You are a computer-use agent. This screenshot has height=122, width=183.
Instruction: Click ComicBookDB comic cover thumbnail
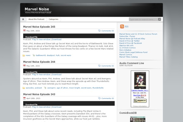click(x=138, y=119)
